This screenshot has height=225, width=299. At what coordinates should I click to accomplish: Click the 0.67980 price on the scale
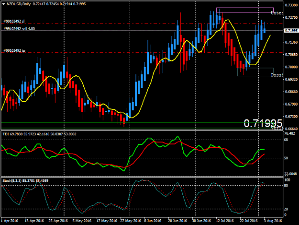tap(291, 104)
